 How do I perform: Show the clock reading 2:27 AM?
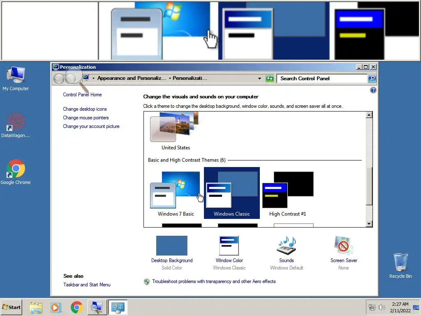tap(400, 307)
